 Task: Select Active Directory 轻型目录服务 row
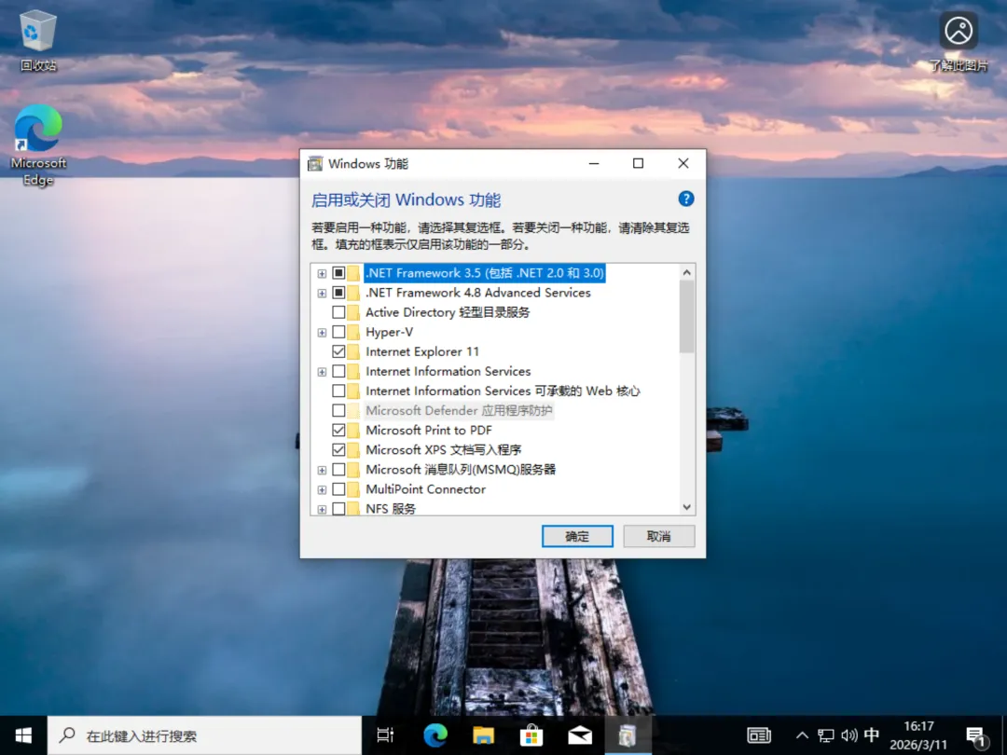[448, 312]
